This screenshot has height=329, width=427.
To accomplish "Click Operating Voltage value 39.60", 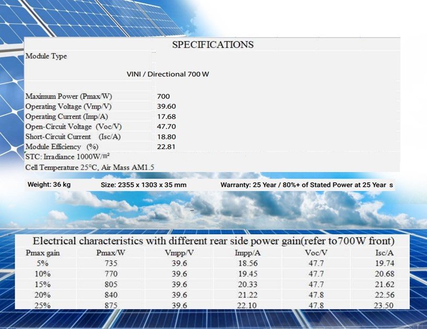I will click(167, 107).
